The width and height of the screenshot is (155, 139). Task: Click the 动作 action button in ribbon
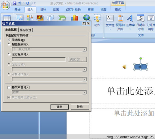click(97, 21)
